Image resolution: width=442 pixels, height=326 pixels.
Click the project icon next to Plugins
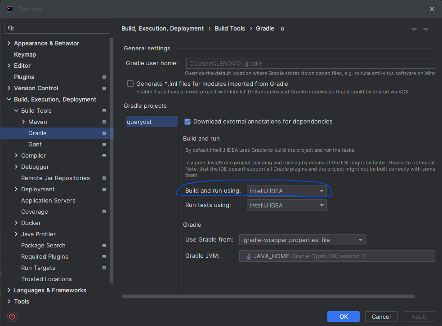click(104, 77)
